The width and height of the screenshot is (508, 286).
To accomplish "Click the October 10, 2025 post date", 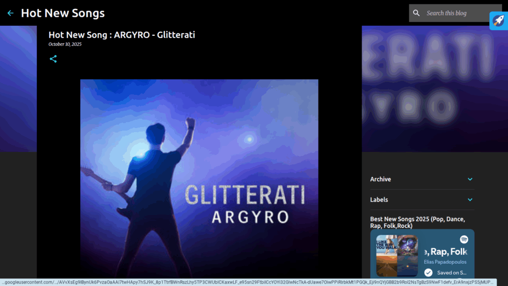I will pyautogui.click(x=65, y=44).
